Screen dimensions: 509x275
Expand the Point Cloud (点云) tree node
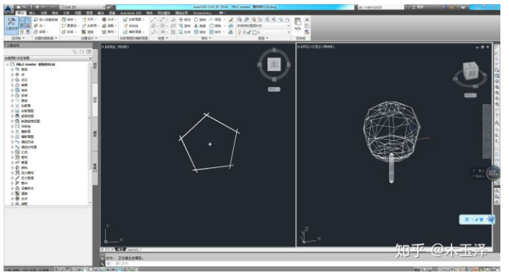[13, 80]
